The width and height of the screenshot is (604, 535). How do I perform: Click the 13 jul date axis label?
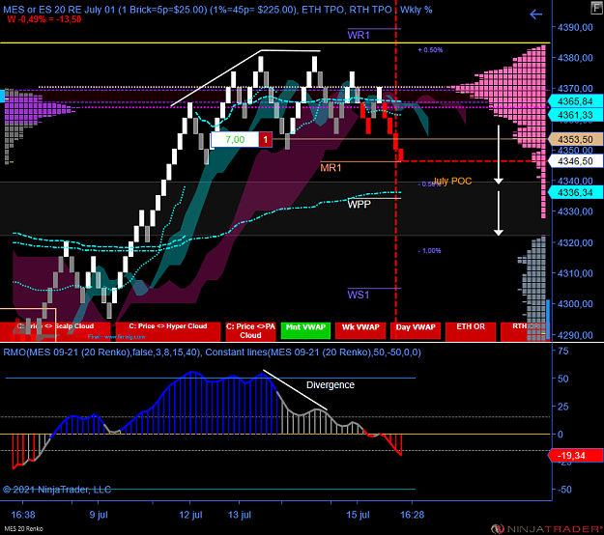click(x=240, y=515)
